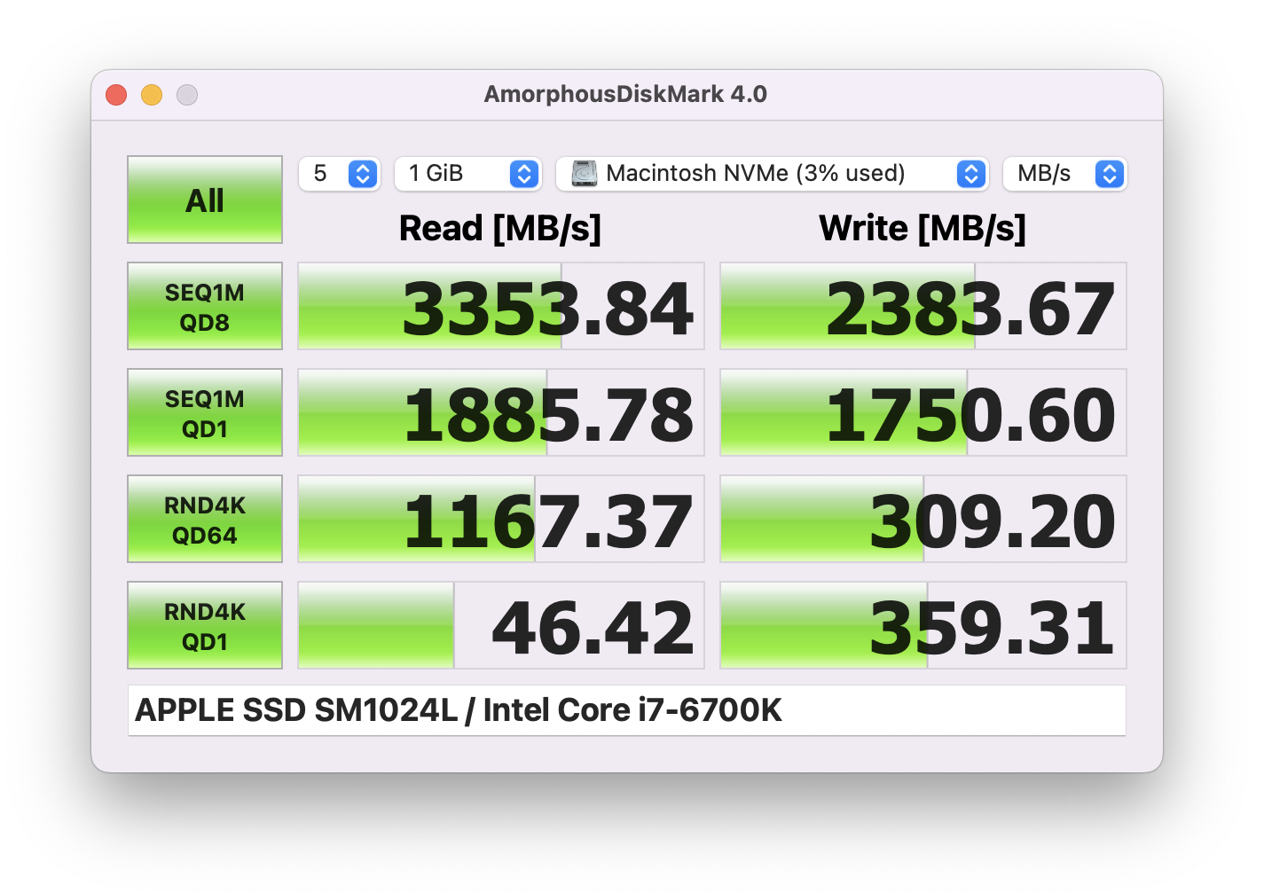This screenshot has width=1264, height=893.
Task: Close the AmorphousDiskMark window with red button
Action: point(116,95)
